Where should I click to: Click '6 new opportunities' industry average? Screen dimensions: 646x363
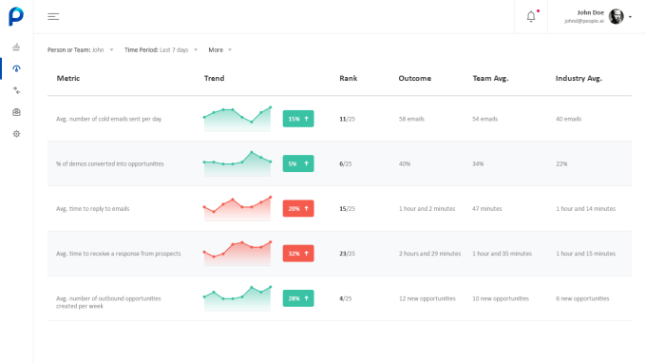click(x=582, y=298)
